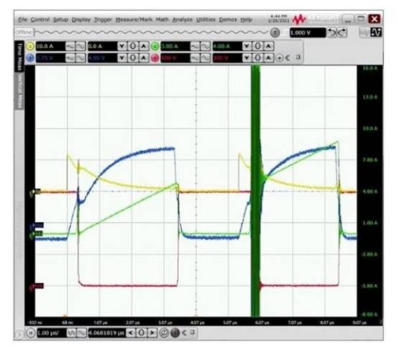Click the undo arrow icon
The height and width of the screenshot is (355, 398).
pyautogui.click(x=331, y=32)
